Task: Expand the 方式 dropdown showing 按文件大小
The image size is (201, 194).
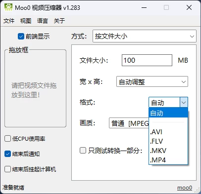Action: 145,36
